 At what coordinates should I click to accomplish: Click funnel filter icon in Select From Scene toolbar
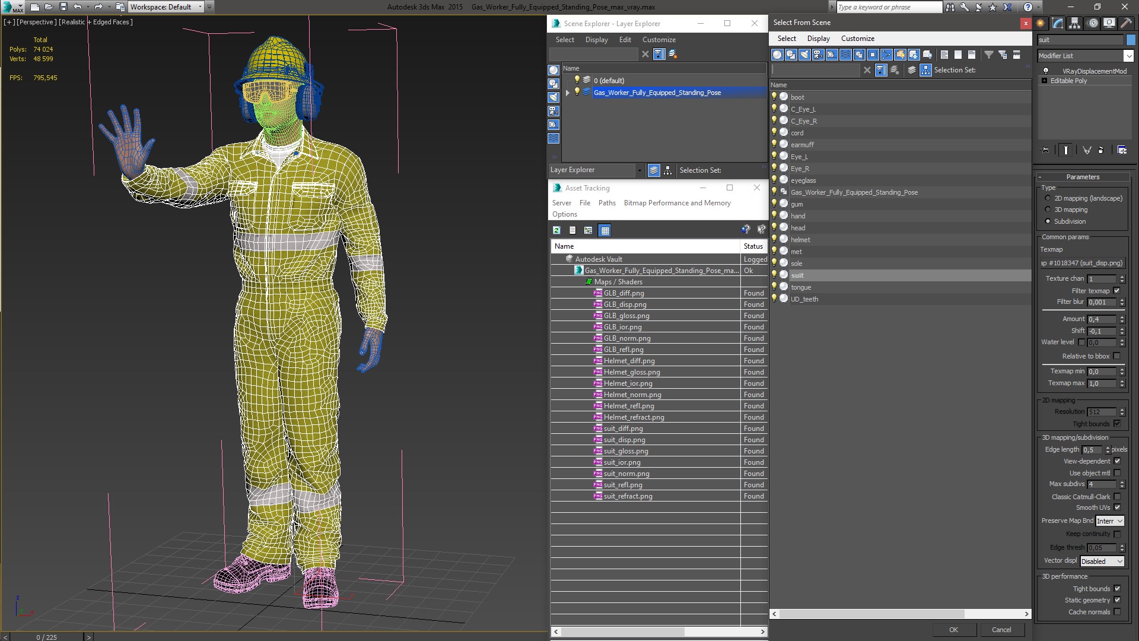[989, 55]
